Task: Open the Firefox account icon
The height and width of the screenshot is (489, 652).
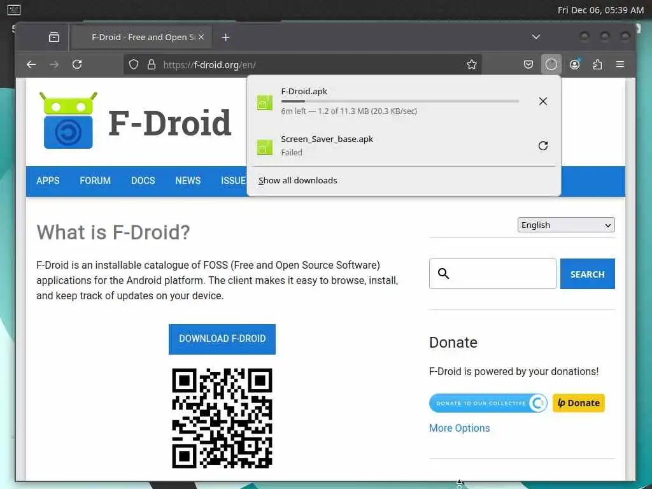Action: click(575, 64)
